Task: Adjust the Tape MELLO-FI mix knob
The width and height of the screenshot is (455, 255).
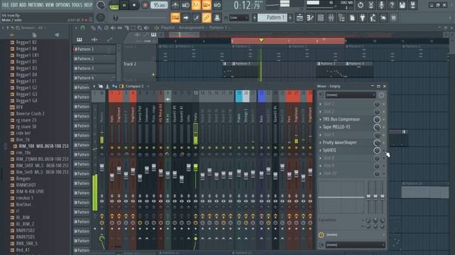Action: [377, 127]
